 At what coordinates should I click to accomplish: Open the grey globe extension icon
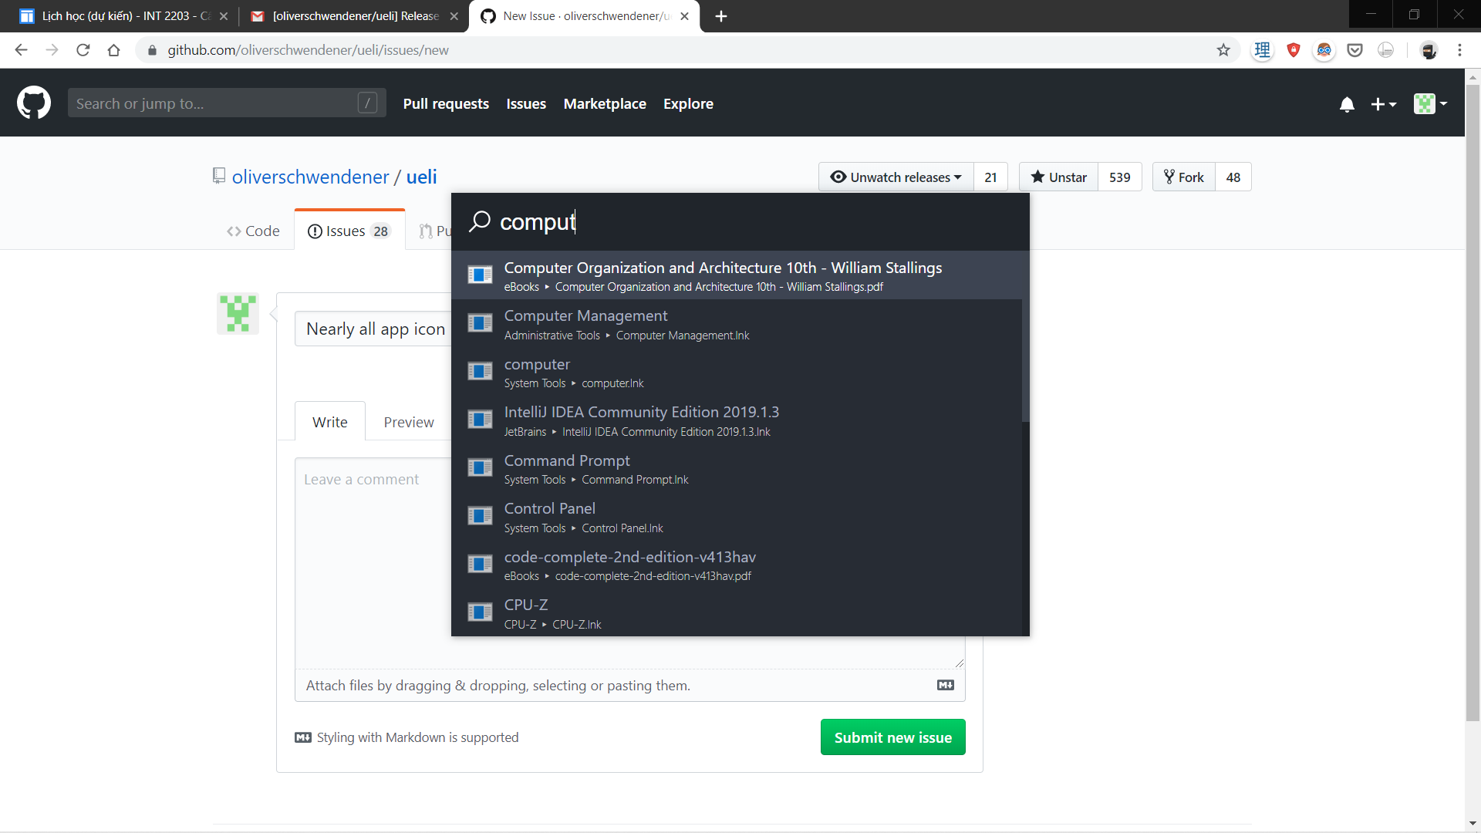click(1386, 50)
